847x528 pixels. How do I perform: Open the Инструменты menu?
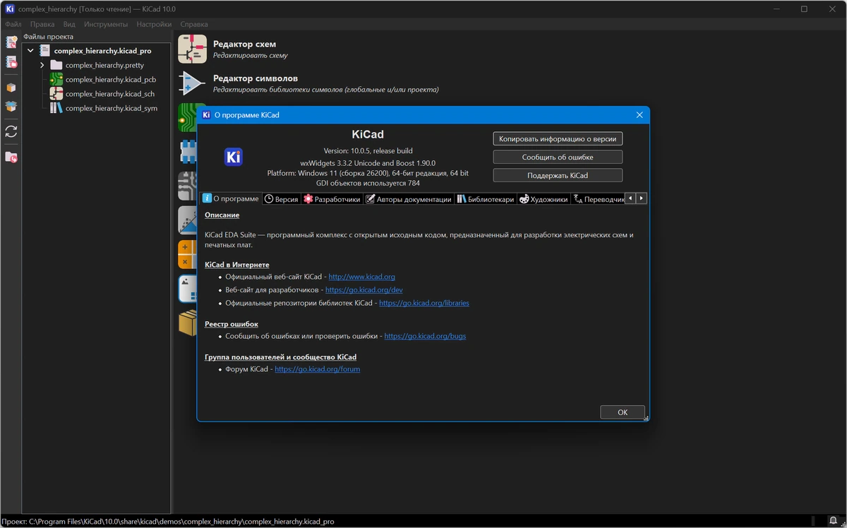point(106,24)
